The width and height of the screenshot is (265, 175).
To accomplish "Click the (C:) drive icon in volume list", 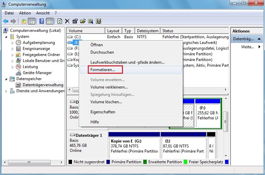I will pos(70,37).
